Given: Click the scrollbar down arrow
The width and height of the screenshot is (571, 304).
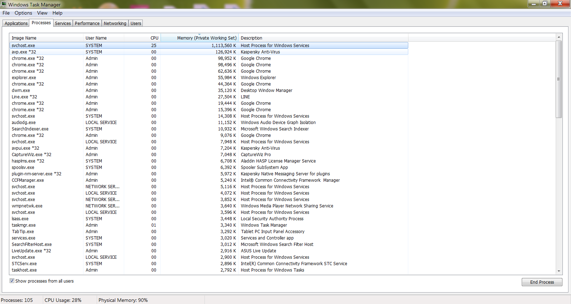Looking at the screenshot, I should (x=559, y=271).
